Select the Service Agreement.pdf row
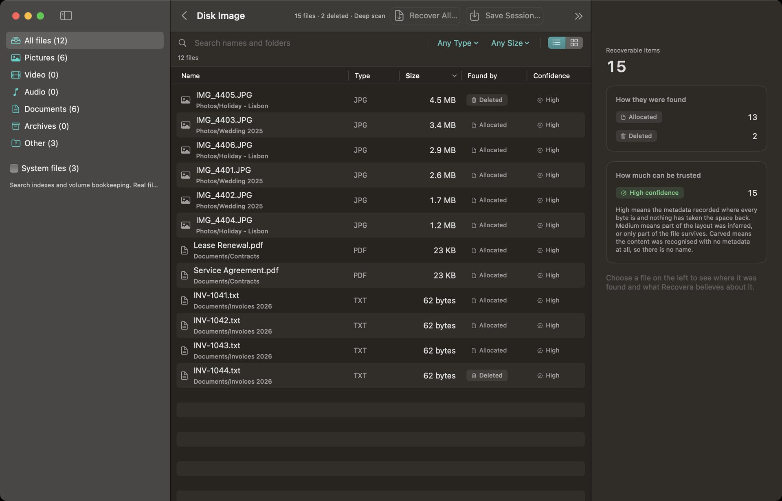Image resolution: width=782 pixels, height=501 pixels. (380, 275)
